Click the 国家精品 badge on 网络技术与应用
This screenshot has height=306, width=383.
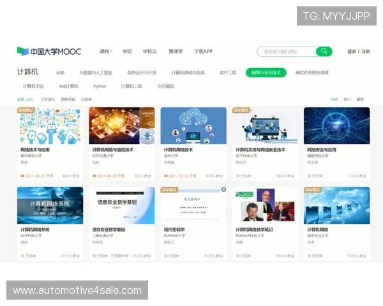(26, 110)
